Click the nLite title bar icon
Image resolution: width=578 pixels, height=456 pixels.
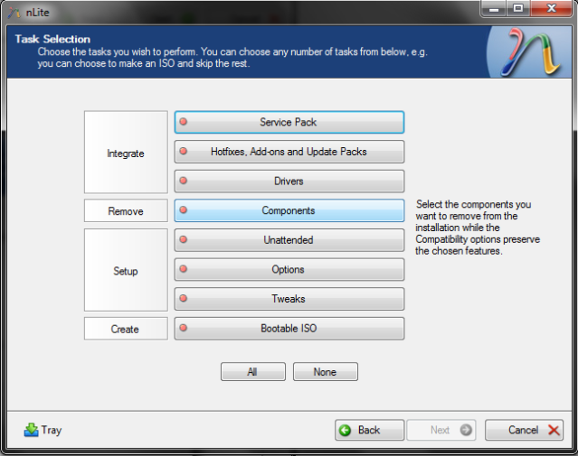(x=14, y=13)
